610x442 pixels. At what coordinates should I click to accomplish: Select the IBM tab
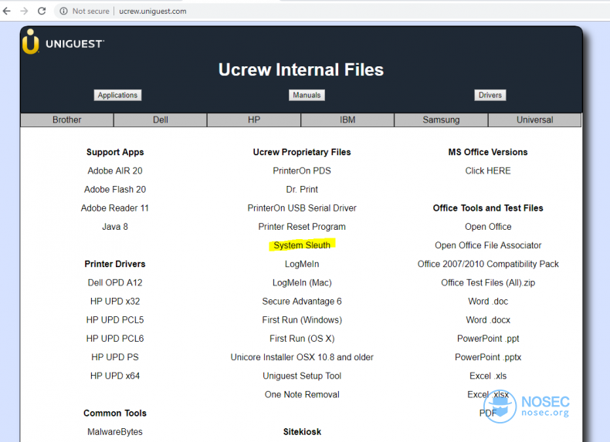pos(347,120)
